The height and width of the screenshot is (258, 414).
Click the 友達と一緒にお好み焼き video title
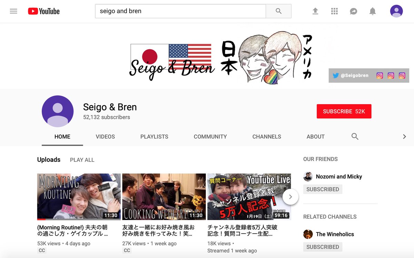[x=158, y=231]
